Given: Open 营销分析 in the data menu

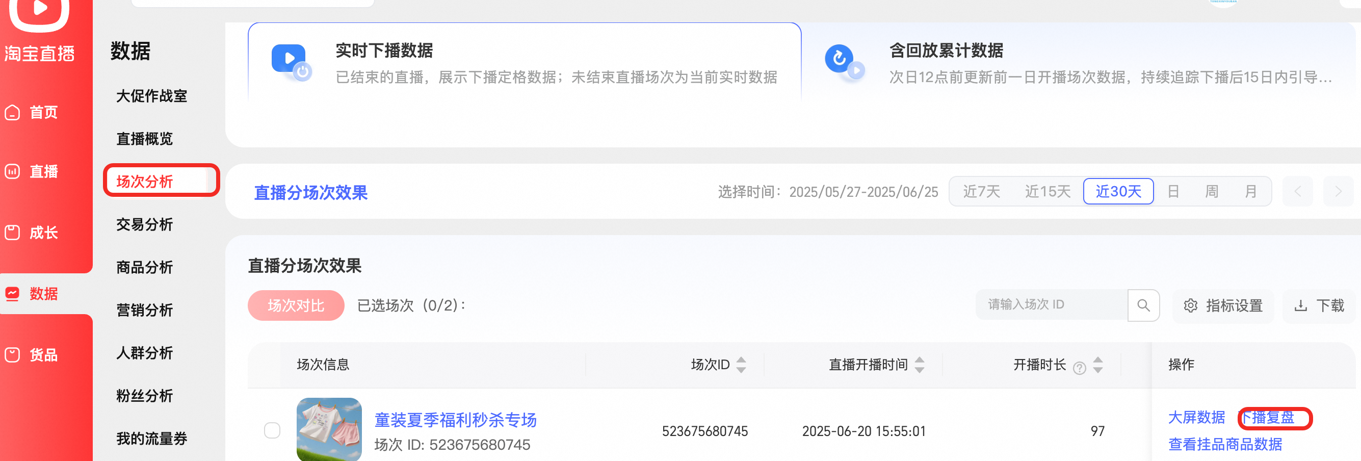Looking at the screenshot, I should [145, 310].
